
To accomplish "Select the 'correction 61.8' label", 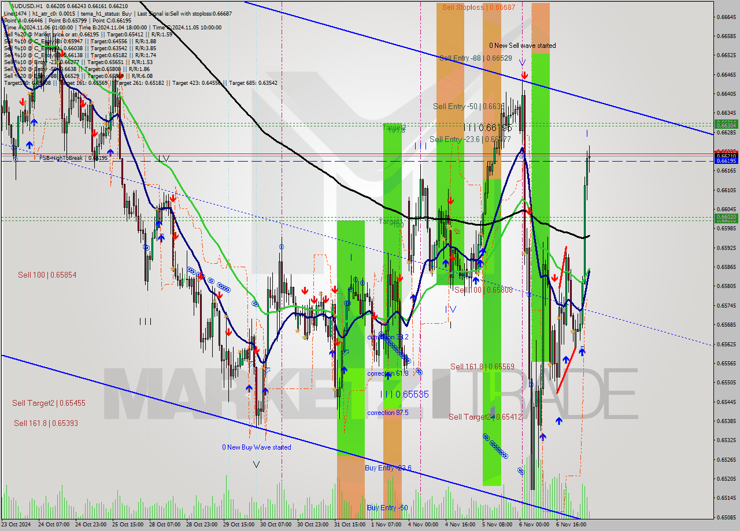I will click(388, 373).
